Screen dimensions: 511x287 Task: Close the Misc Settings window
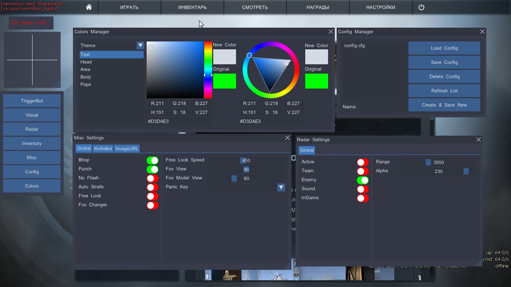point(287,138)
